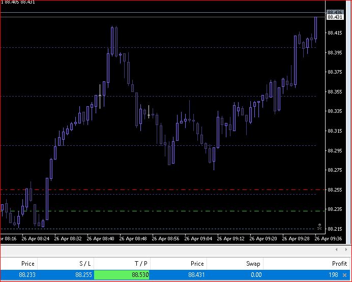Screen dimensions: 352x282
Task: Click the scroll left arrow below chart
Action: (x=336, y=249)
